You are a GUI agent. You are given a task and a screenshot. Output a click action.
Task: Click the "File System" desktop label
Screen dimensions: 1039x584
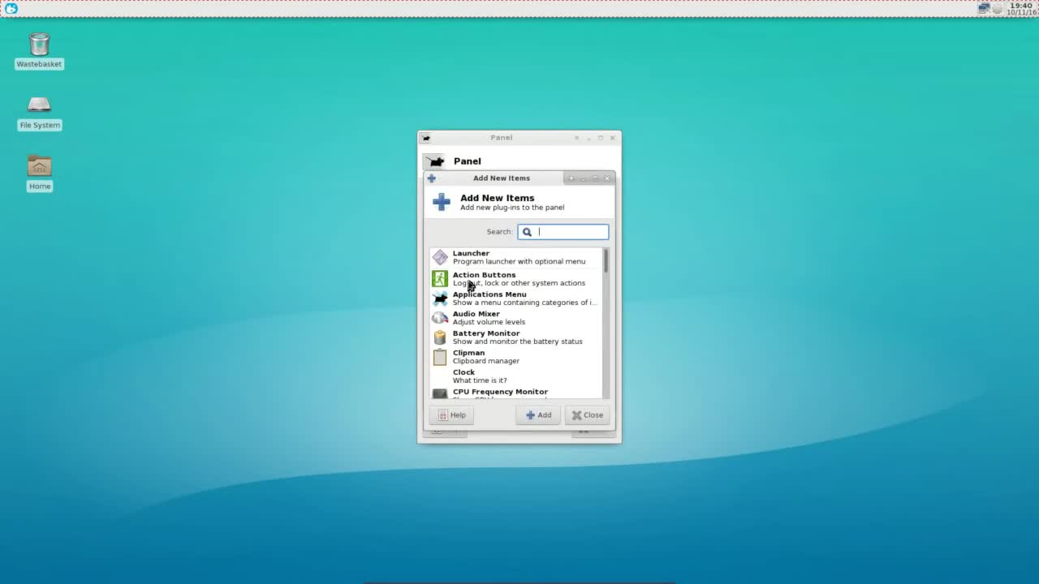[x=40, y=125]
